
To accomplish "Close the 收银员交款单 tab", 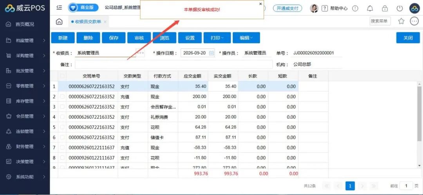I will tap(105, 21).
